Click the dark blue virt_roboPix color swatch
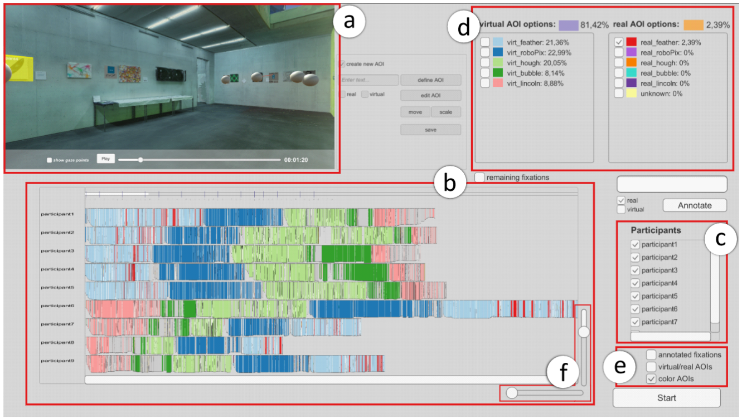The height and width of the screenshot is (419, 742). tap(498, 52)
